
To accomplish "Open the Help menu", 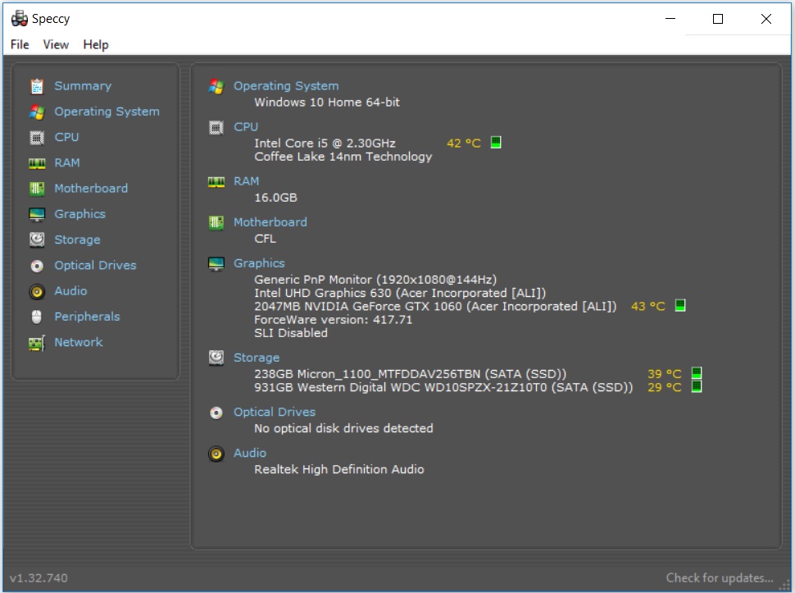I will click(x=96, y=44).
